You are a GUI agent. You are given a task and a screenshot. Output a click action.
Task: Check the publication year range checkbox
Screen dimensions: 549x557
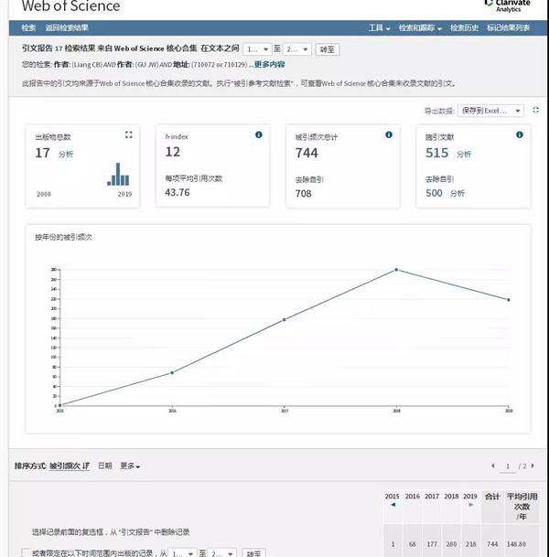click(x=26, y=552)
